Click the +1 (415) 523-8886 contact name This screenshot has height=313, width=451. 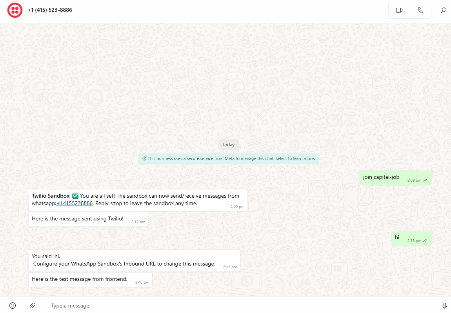(50, 10)
